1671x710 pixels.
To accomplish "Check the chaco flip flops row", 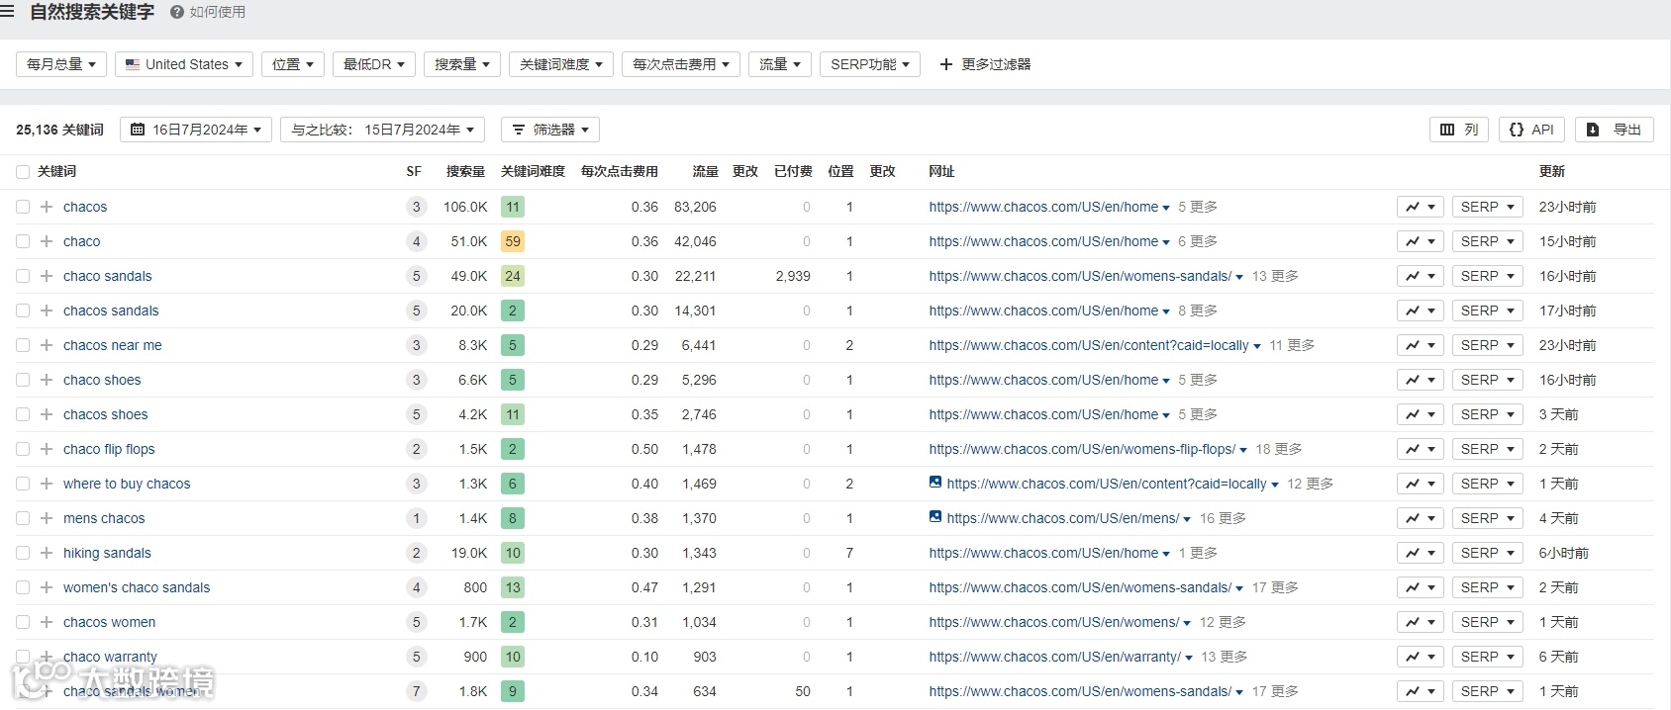I will (23, 449).
